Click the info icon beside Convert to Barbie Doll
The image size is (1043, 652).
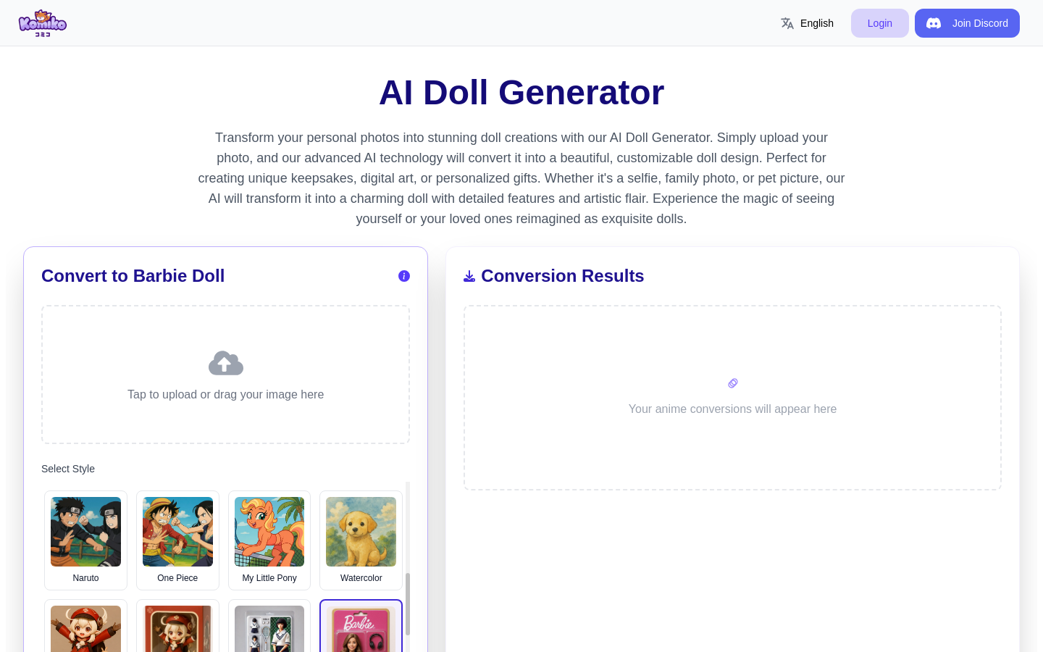click(404, 276)
